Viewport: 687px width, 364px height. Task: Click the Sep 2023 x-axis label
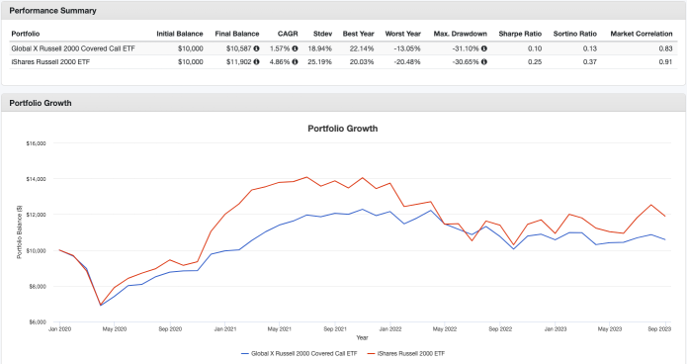click(659, 329)
